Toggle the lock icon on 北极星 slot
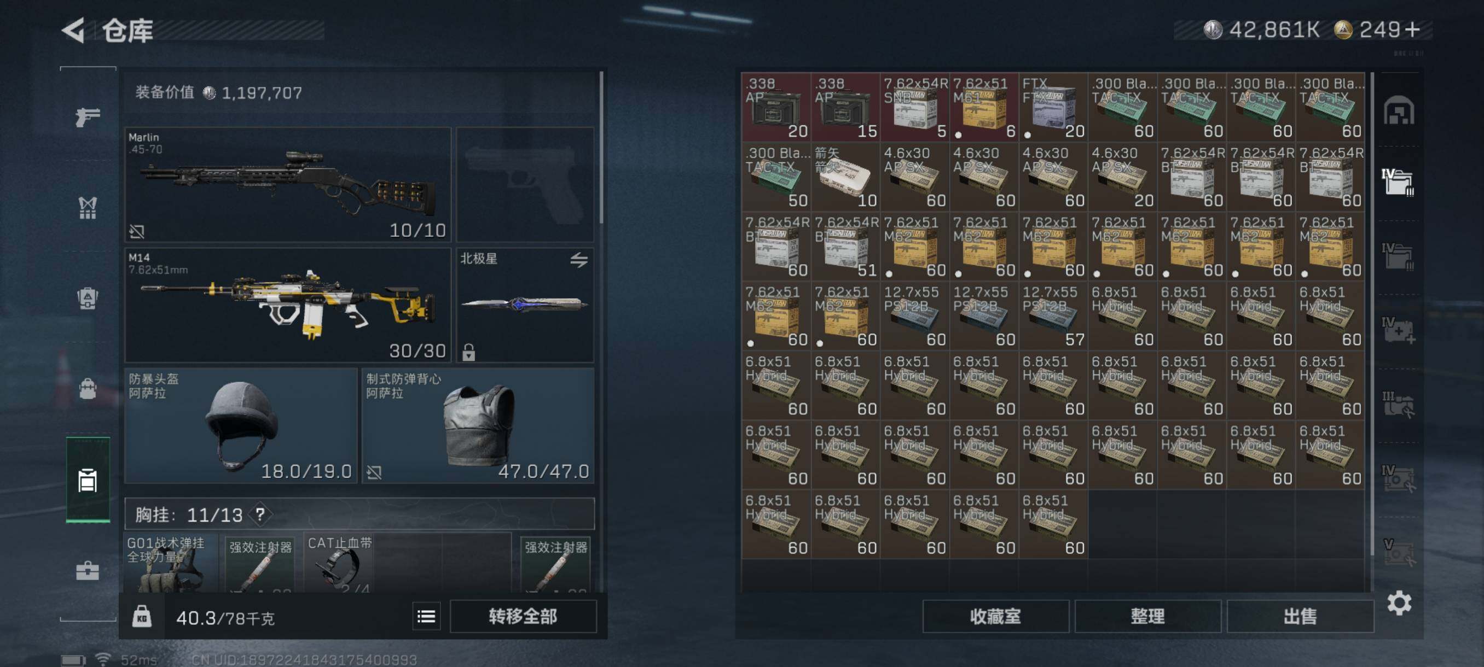Screen dimensions: 1484x667 (468, 352)
